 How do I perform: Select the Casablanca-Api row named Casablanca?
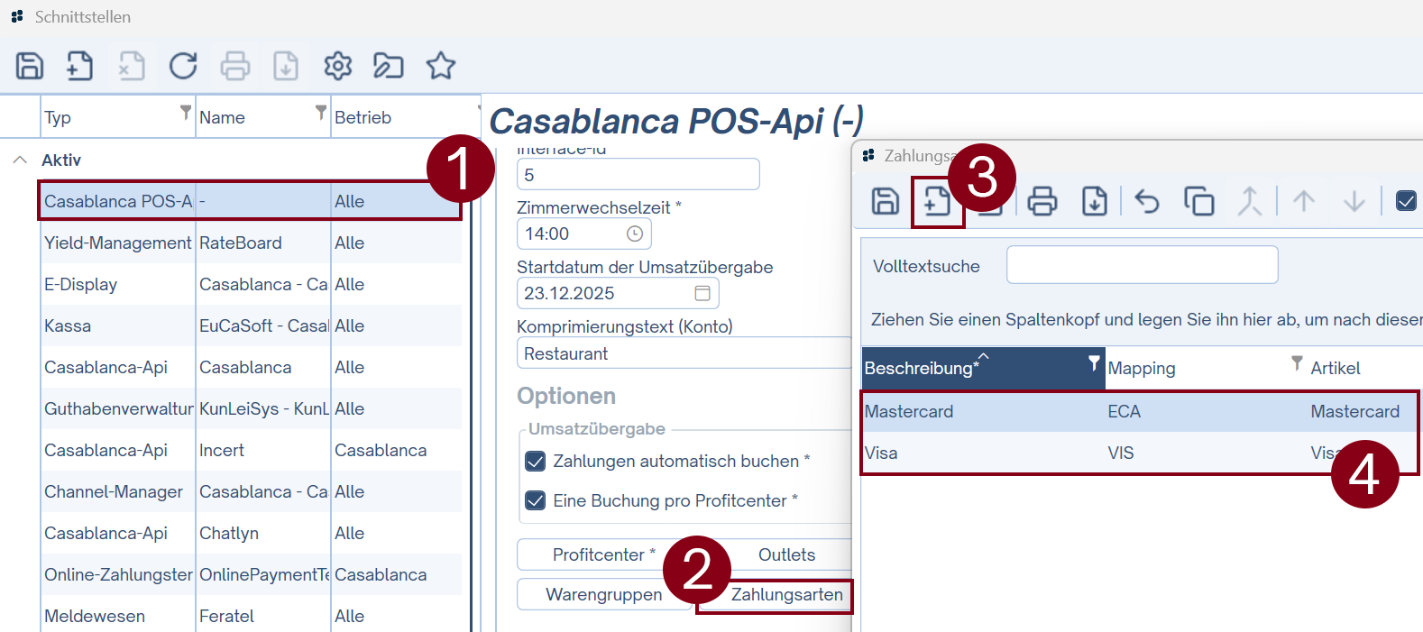(251, 367)
